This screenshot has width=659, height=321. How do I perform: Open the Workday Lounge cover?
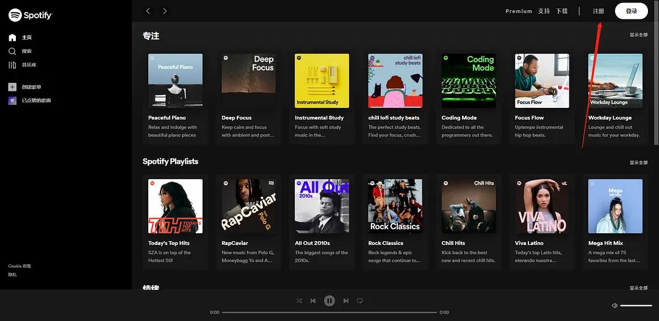[615, 80]
